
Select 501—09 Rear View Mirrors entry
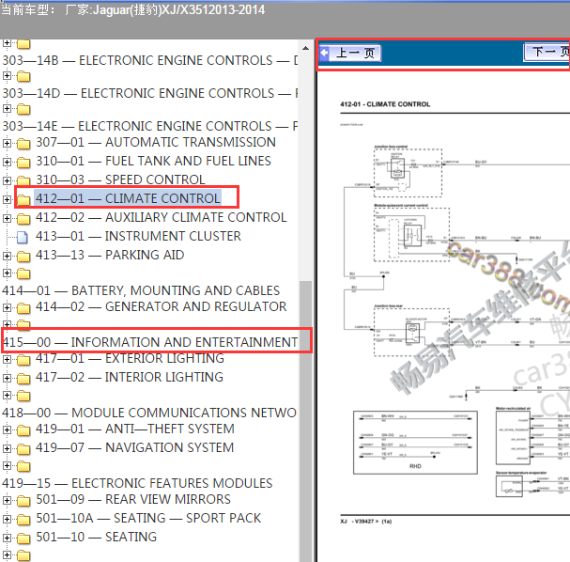[x=133, y=499]
